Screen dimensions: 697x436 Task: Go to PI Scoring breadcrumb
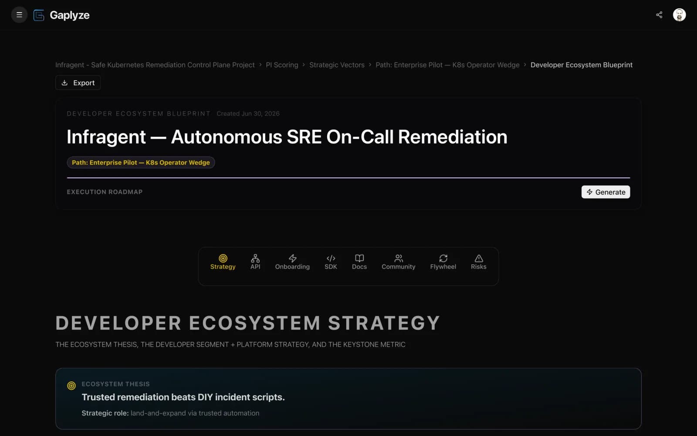(x=282, y=65)
